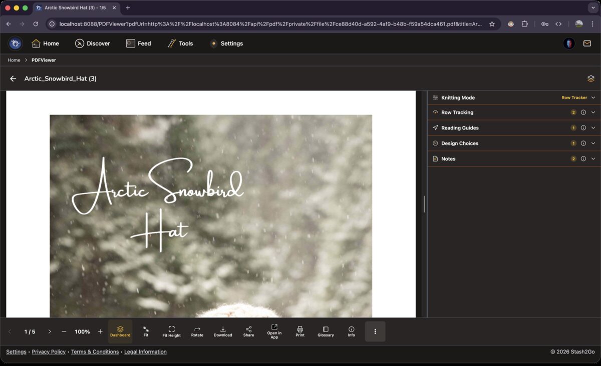Image resolution: width=601 pixels, height=366 pixels.
Task: Open the knitting Glossary
Action: 326,330
